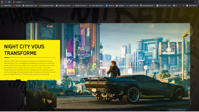Open the Instagram bookmark
This screenshot has height=112, width=199.
point(120,5)
